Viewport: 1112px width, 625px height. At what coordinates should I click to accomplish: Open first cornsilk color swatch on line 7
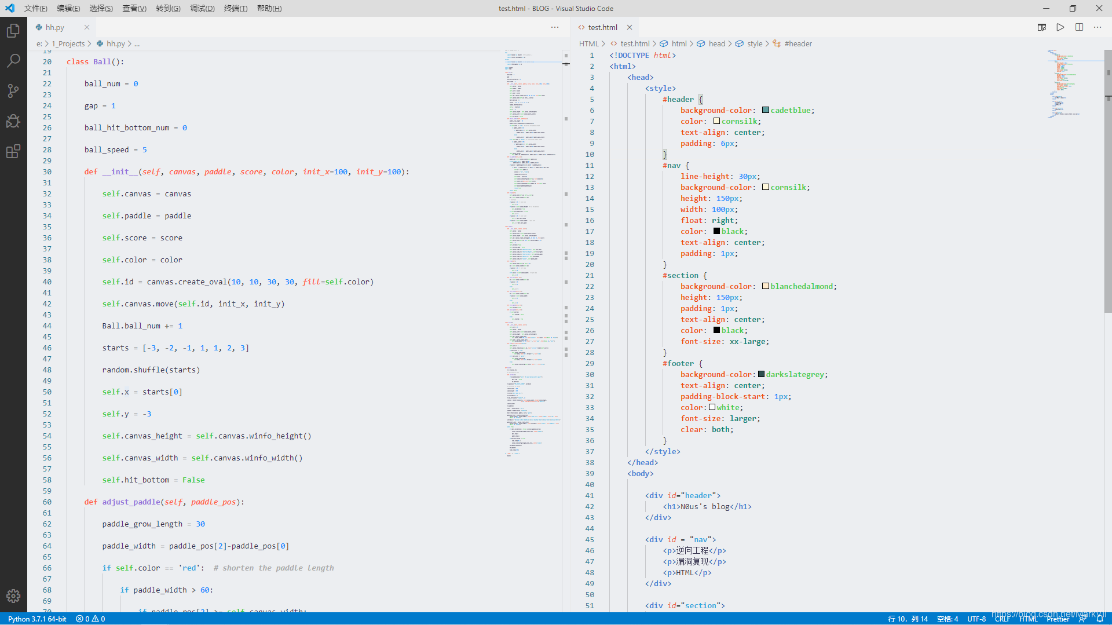coord(716,121)
